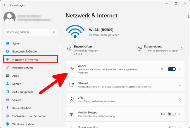Click the Konten person icon
The width and height of the screenshot is (190, 128).
pos(8,84)
